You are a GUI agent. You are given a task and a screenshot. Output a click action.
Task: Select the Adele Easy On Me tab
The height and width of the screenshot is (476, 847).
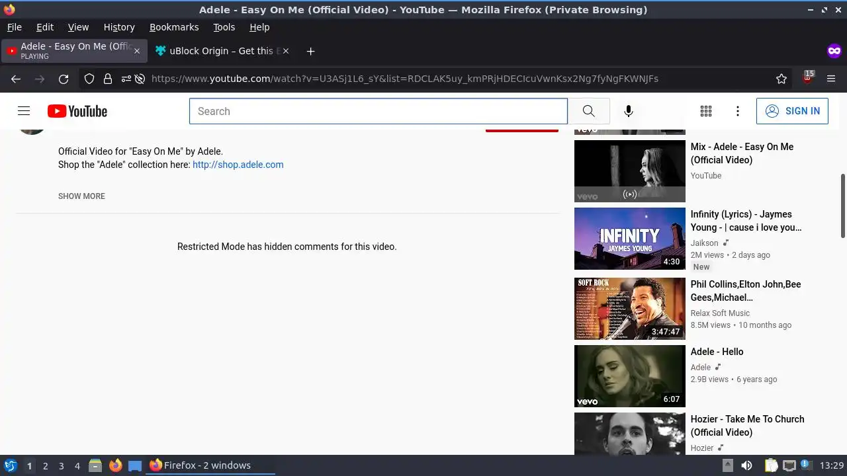pos(74,51)
